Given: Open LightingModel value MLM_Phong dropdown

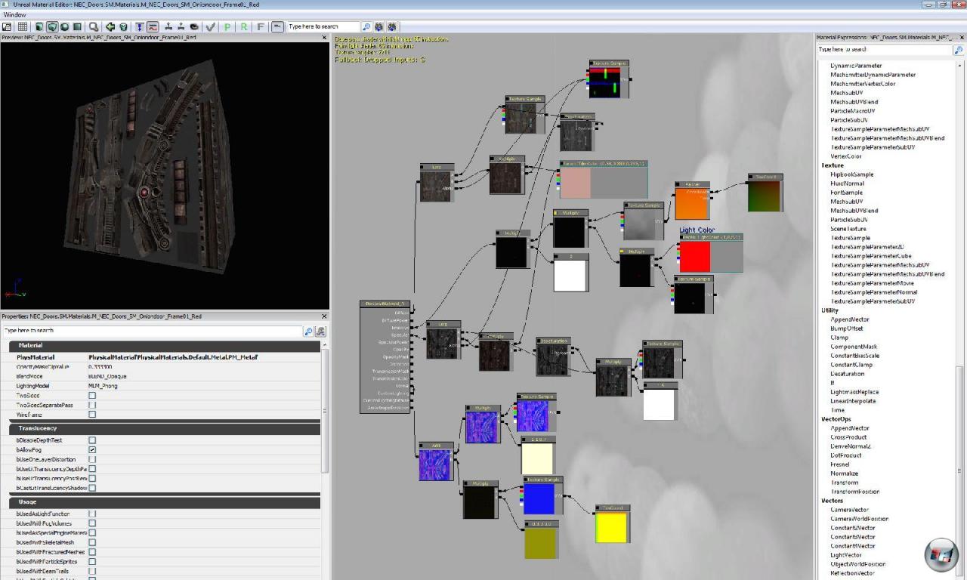Looking at the screenshot, I should (204, 386).
